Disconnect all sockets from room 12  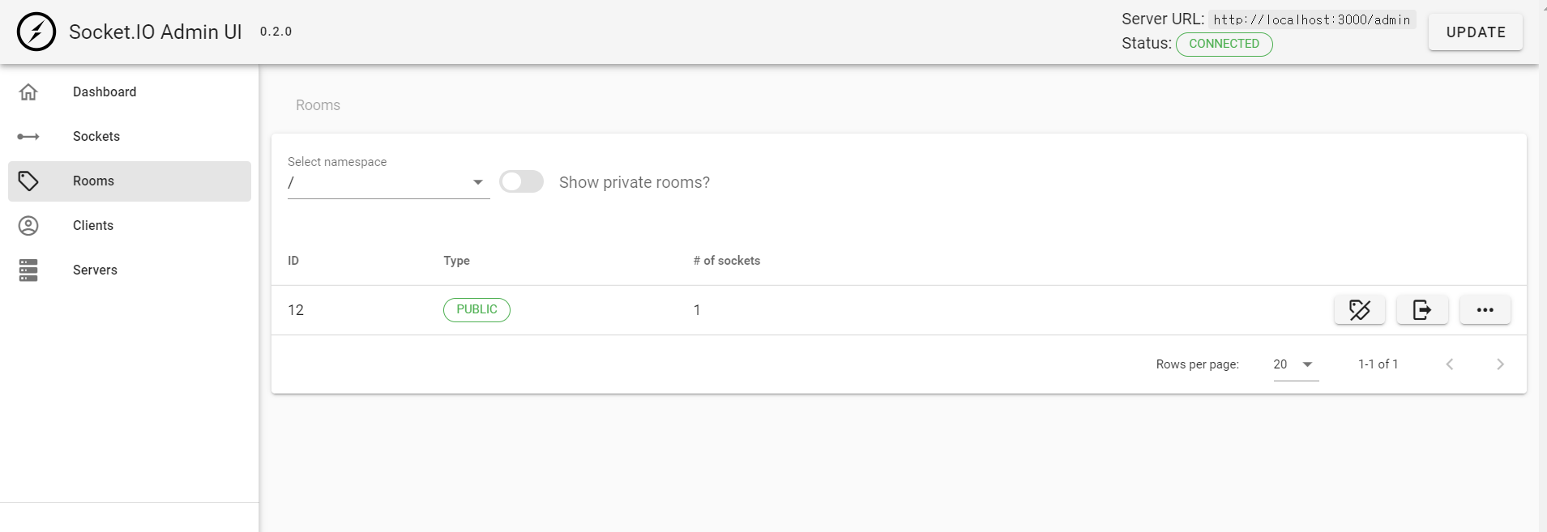point(1422,310)
